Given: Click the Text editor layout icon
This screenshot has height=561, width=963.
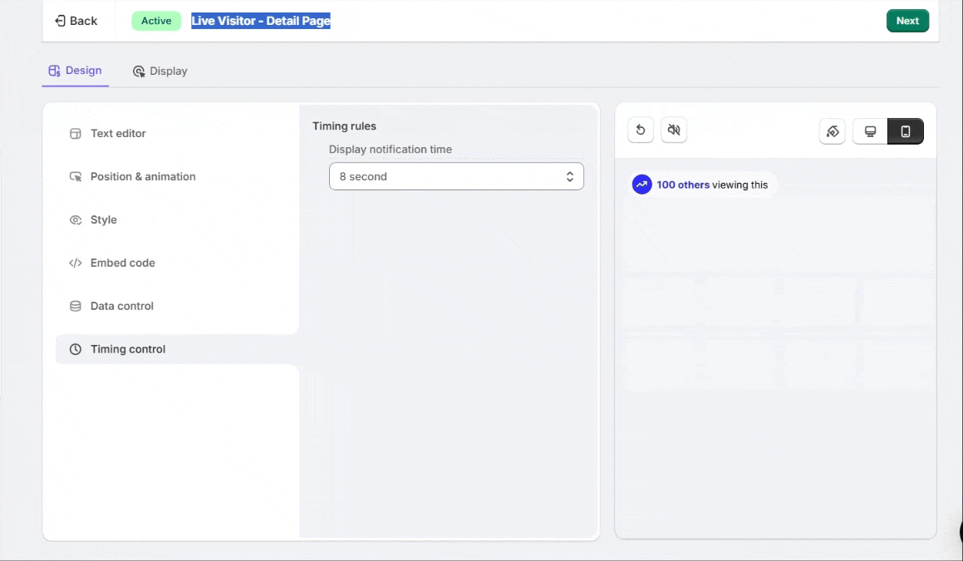Looking at the screenshot, I should coord(76,133).
